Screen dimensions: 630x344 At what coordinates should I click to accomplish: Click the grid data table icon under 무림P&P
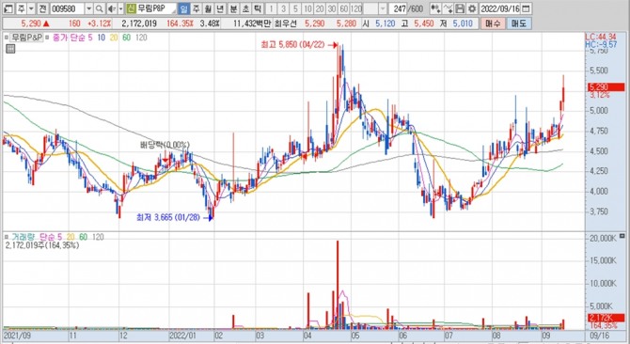pyautogui.click(x=10, y=49)
